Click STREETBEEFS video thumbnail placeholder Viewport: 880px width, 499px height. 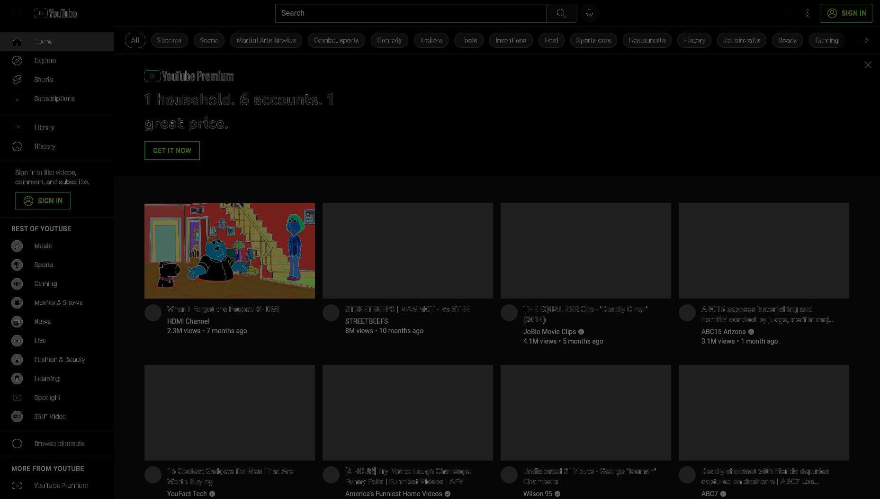tap(408, 251)
